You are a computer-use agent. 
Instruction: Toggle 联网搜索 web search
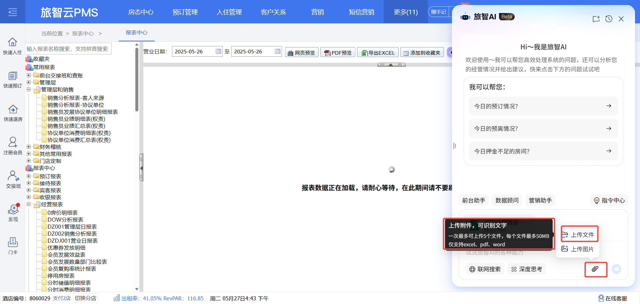click(x=485, y=269)
